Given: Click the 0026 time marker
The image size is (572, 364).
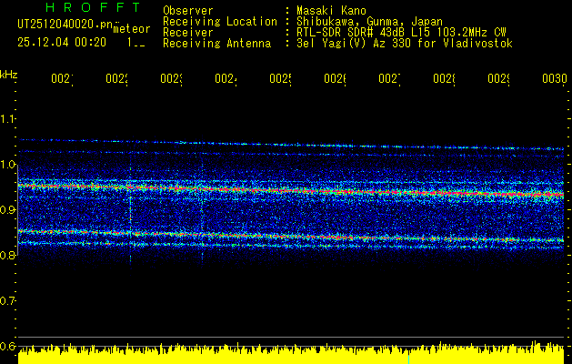Looking at the screenshot, I should (x=336, y=78).
